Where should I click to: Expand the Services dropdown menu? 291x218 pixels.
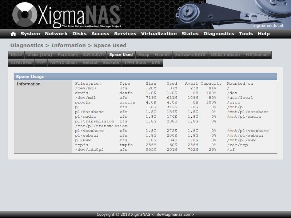click(x=125, y=34)
